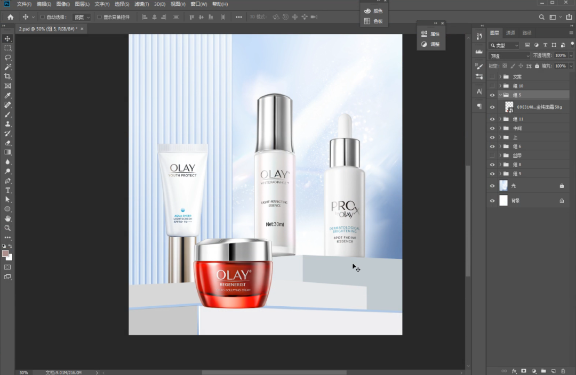Image resolution: width=576 pixels, height=375 pixels.
Task: Open the 颜色 panel button
Action: tap(373, 11)
